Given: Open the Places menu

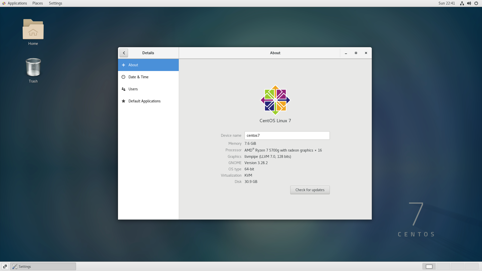Looking at the screenshot, I should (x=37, y=3).
